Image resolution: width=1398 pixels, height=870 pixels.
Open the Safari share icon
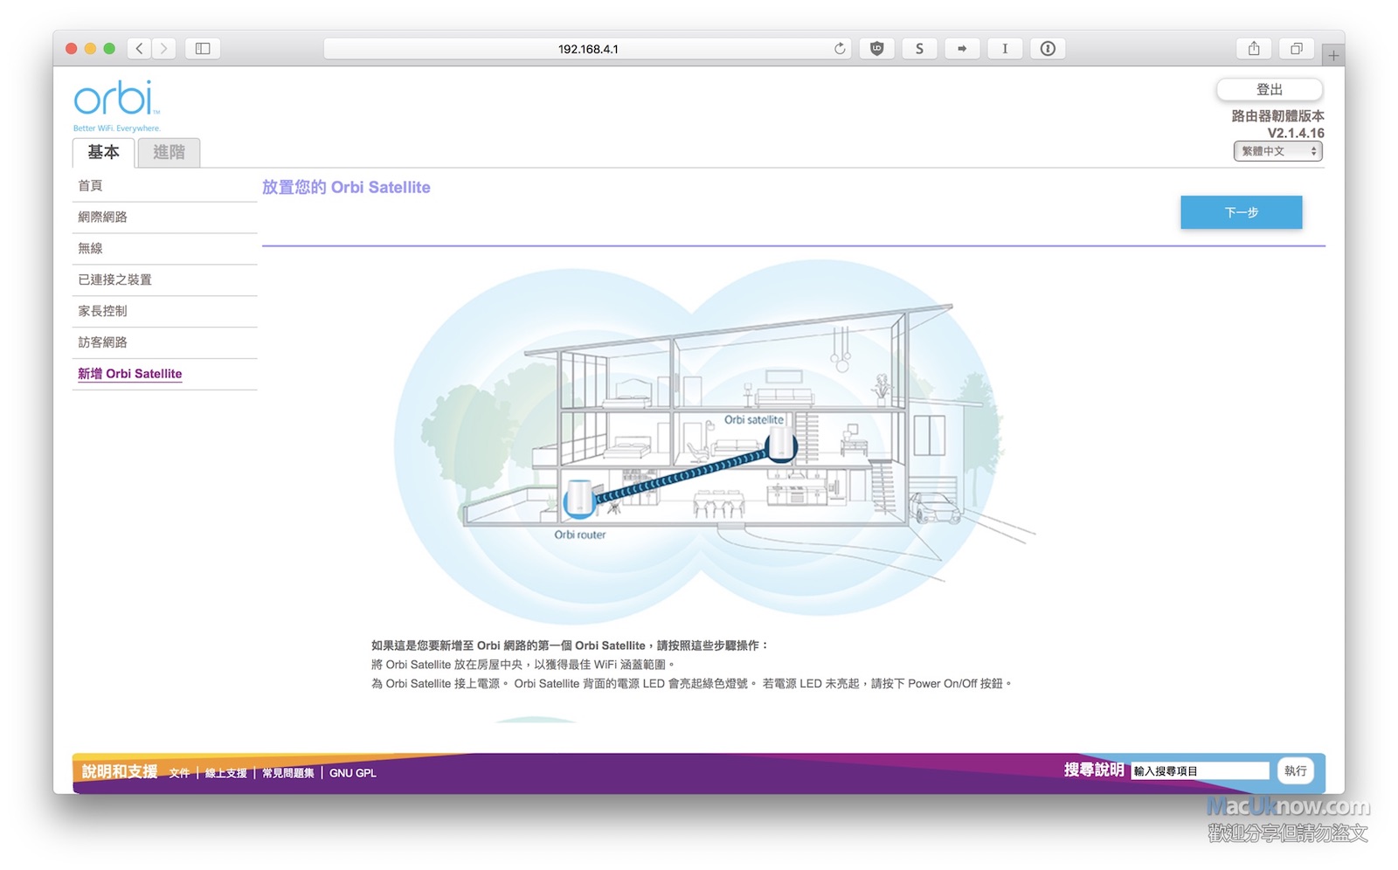(x=1254, y=49)
